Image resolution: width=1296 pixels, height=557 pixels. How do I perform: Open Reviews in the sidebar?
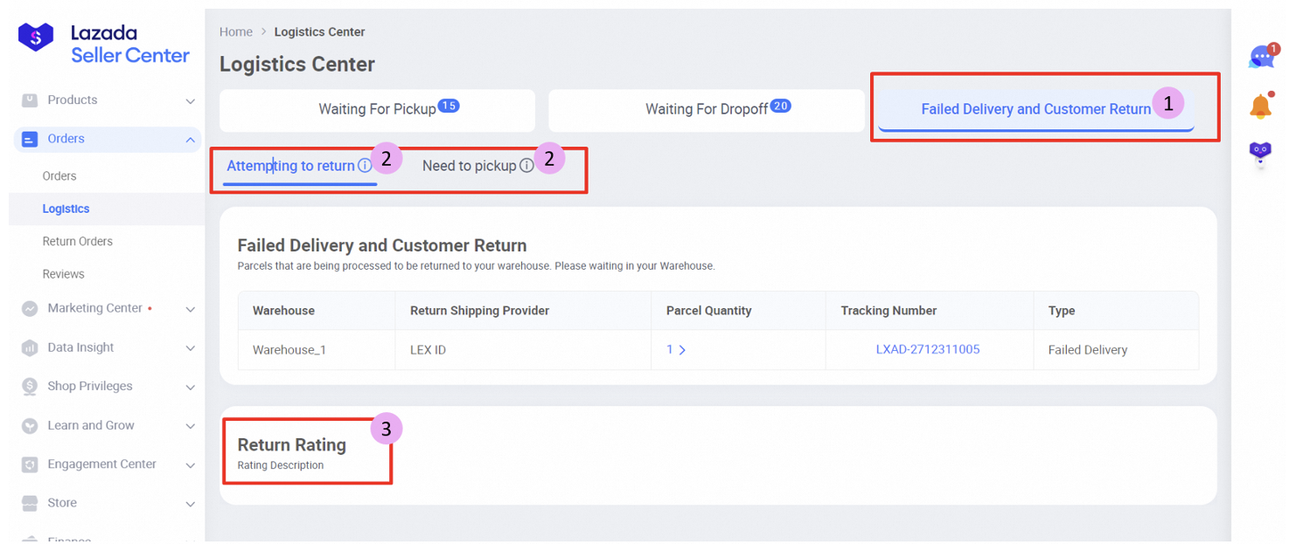(x=64, y=274)
